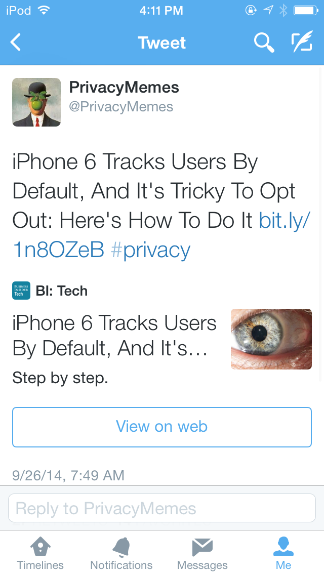324x575 pixels.
Task: Select the Me profile tab
Action: point(283,553)
